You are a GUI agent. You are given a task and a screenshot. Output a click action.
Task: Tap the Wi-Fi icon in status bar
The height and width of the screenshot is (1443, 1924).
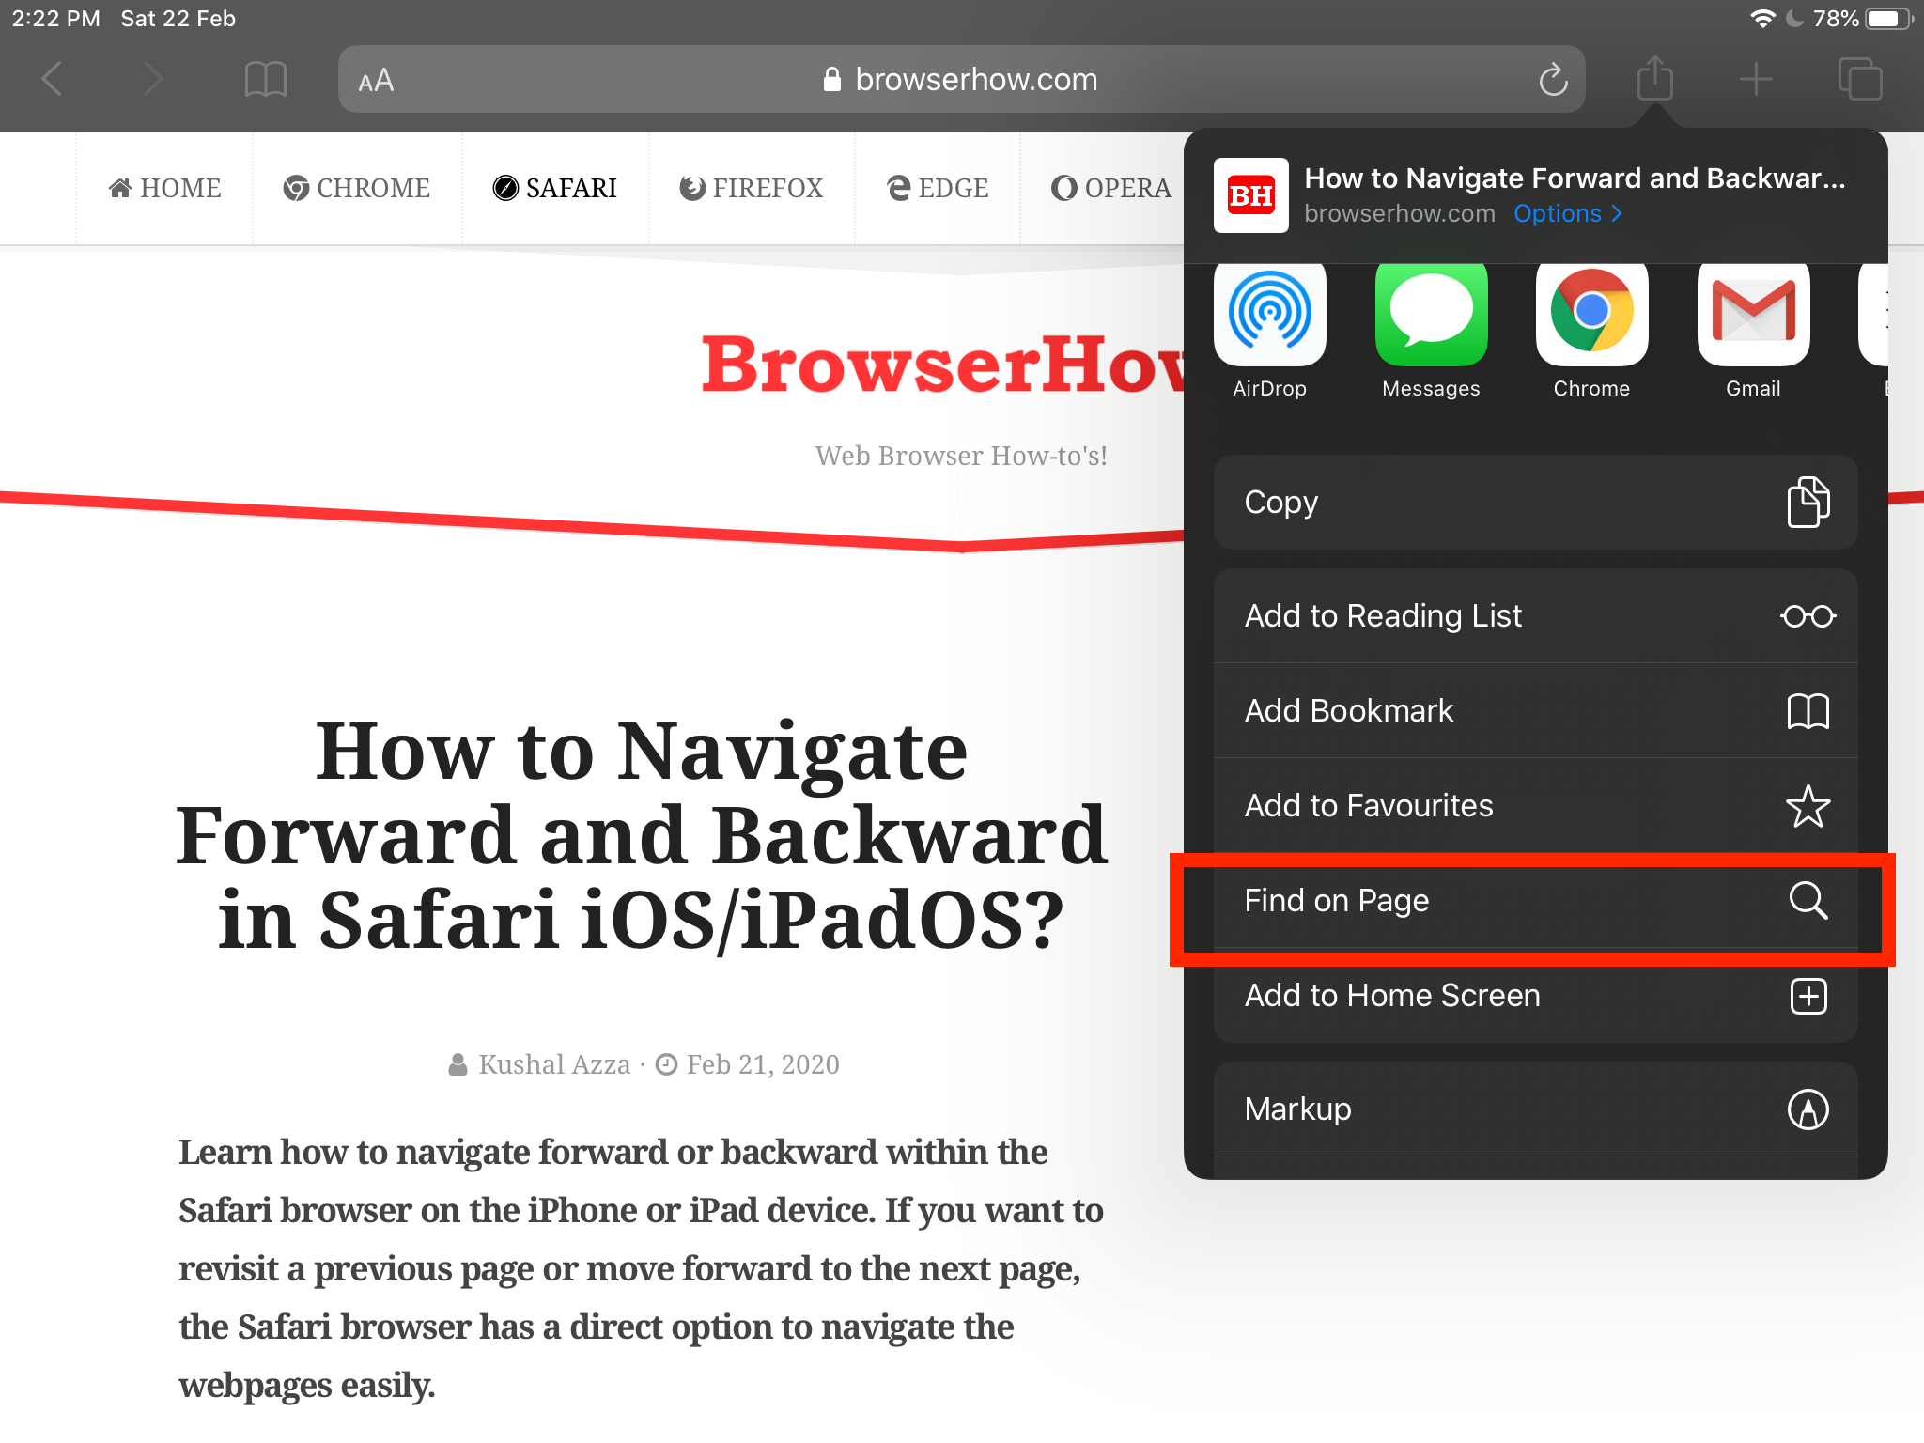click(x=1763, y=19)
